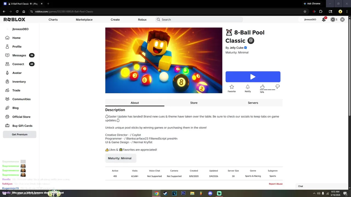Click the Sports & Racing genre value
This screenshot has height=197, width=351.
253,176
